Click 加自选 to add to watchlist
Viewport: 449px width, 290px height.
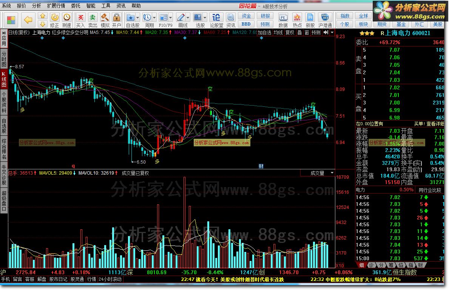tap(264, 32)
